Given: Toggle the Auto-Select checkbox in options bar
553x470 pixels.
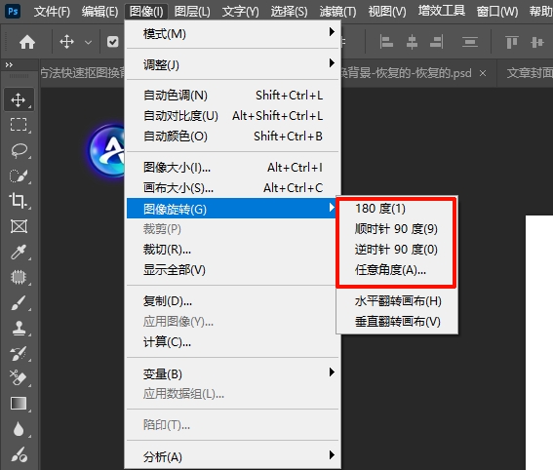Looking at the screenshot, I should (113, 42).
